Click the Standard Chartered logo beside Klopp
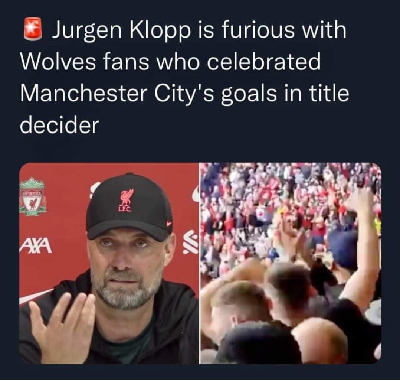 (x=191, y=242)
